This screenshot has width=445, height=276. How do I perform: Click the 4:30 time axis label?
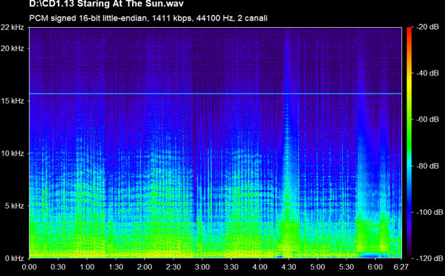point(289,267)
